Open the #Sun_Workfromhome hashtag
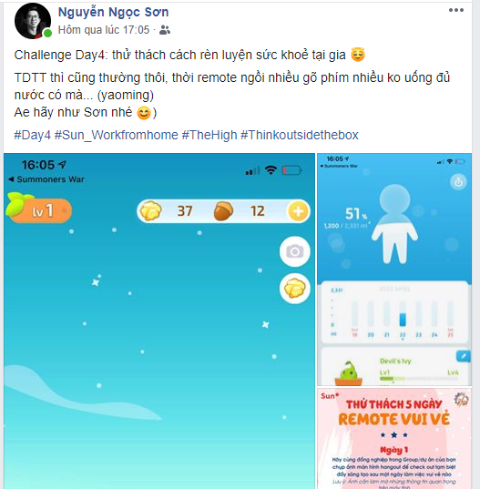The width and height of the screenshot is (480, 489). (117, 135)
